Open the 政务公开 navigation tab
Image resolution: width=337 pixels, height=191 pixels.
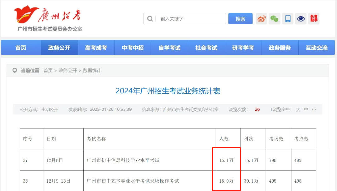point(59,48)
